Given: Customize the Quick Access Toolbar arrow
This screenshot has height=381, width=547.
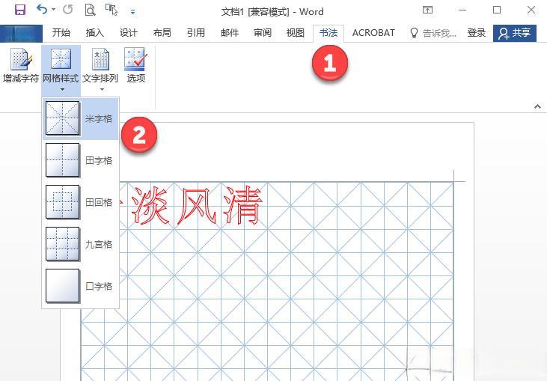Looking at the screenshot, I should tap(132, 11).
